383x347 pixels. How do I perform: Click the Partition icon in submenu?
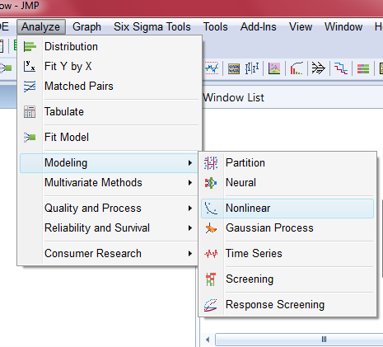pos(211,163)
